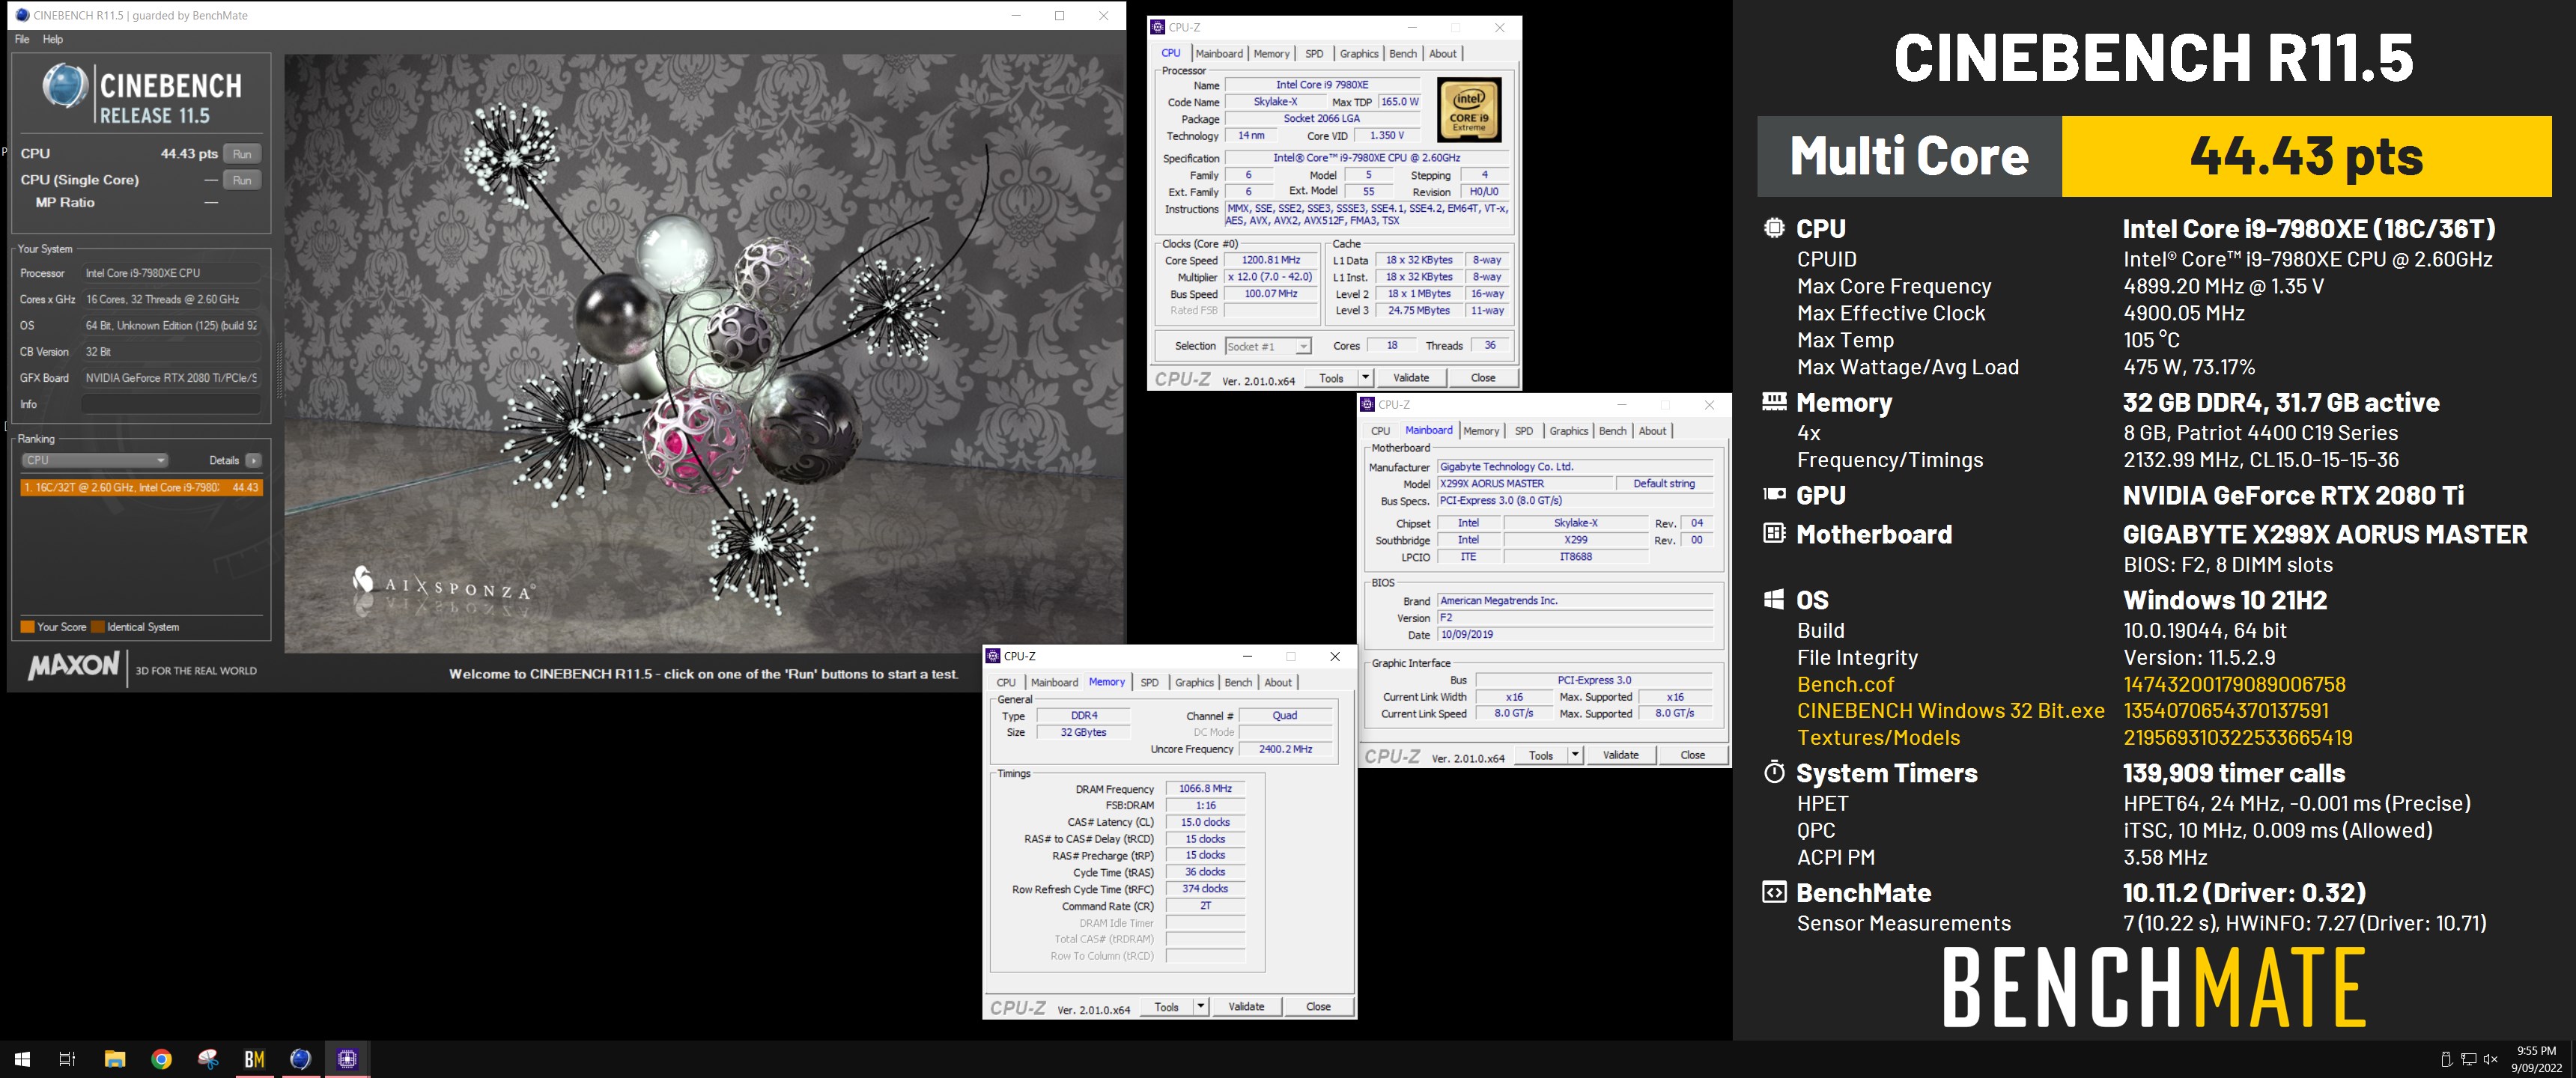Click Validate in CPU-Z Mainboard window
Screen dimensions: 2576x1078
click(1621, 755)
